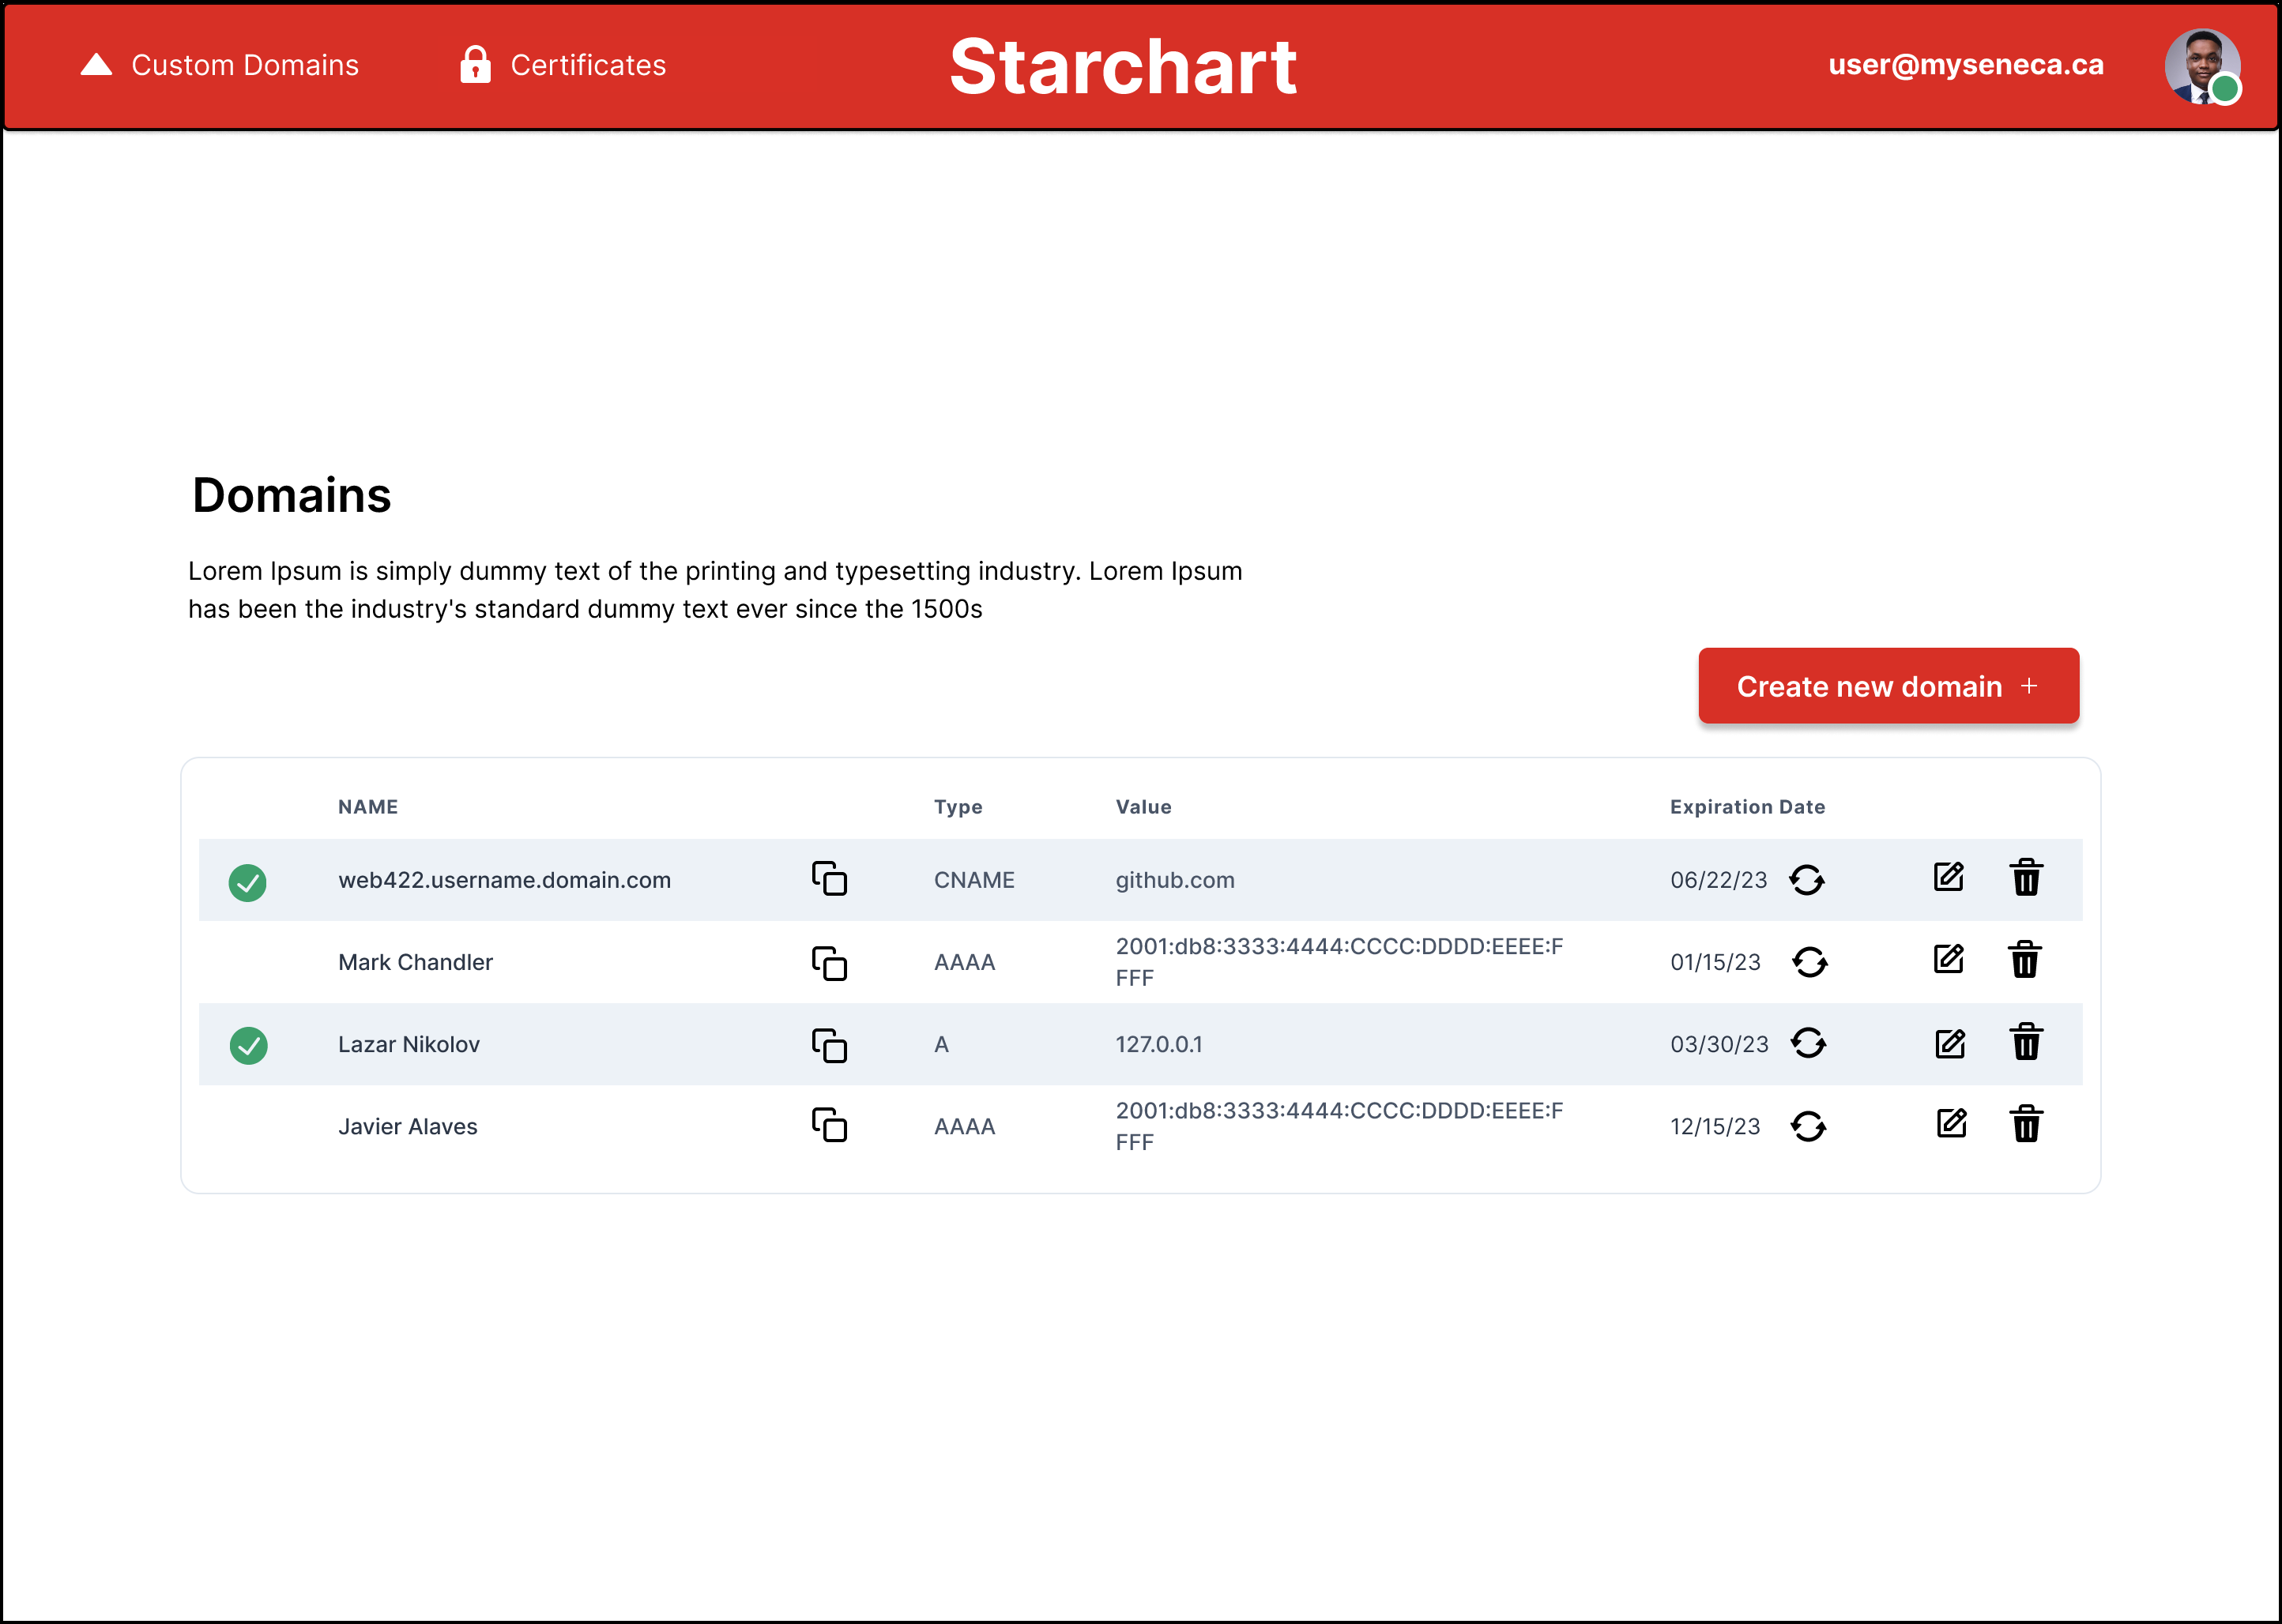The height and width of the screenshot is (1624, 2282).
Task: Open the Custom Domains menu
Action: coord(220,65)
